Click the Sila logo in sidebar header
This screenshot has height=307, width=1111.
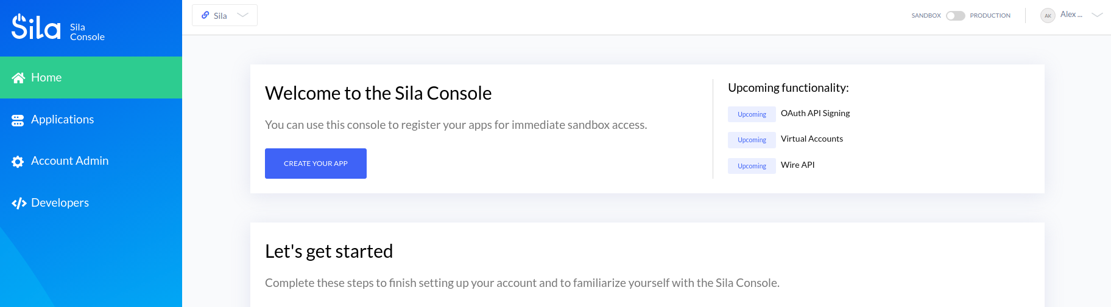pos(36,27)
